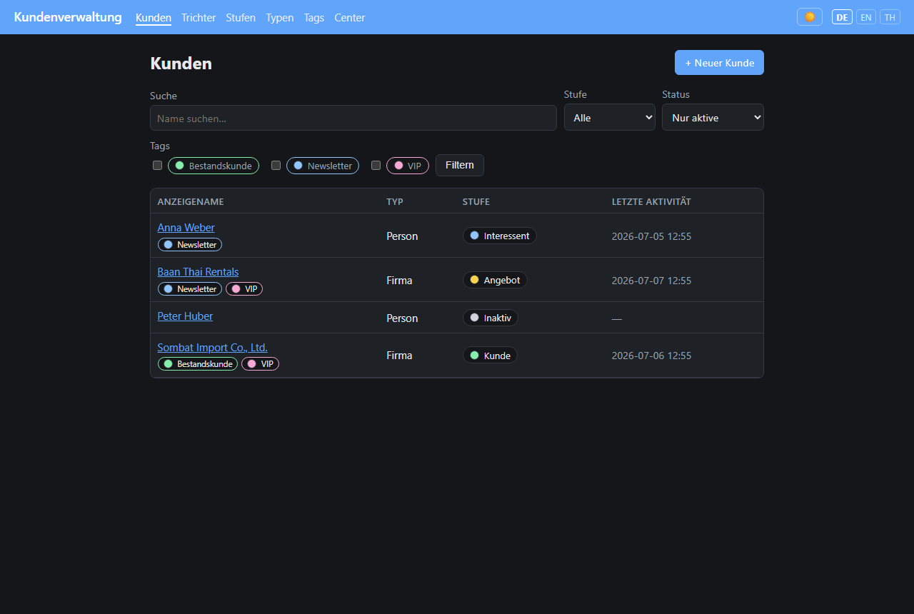The image size is (914, 614).
Task: Click Person type in Anna Weber row
Action: point(402,236)
